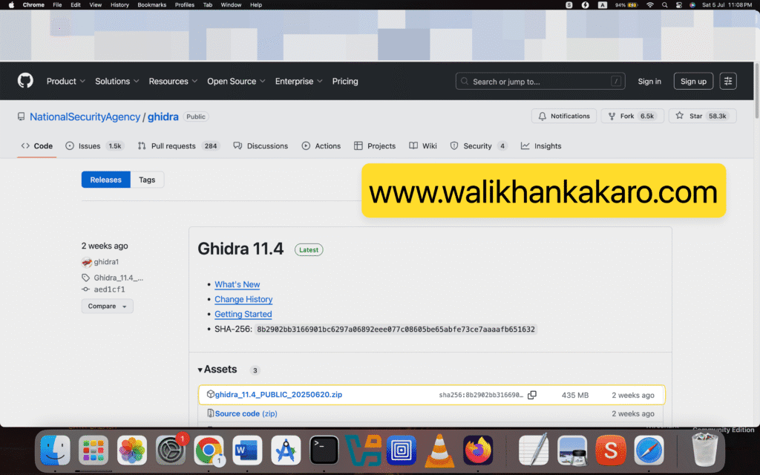This screenshot has width=760, height=475.
Task: Open the Apple menu
Action: point(11,5)
